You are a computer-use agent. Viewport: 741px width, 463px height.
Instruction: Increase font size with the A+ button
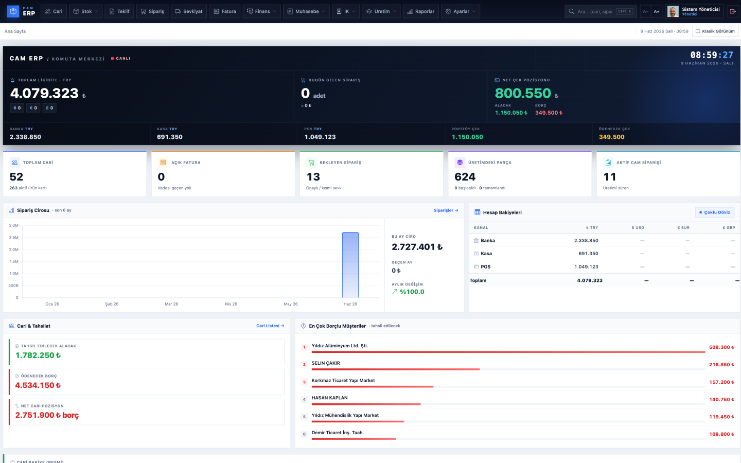657,11
